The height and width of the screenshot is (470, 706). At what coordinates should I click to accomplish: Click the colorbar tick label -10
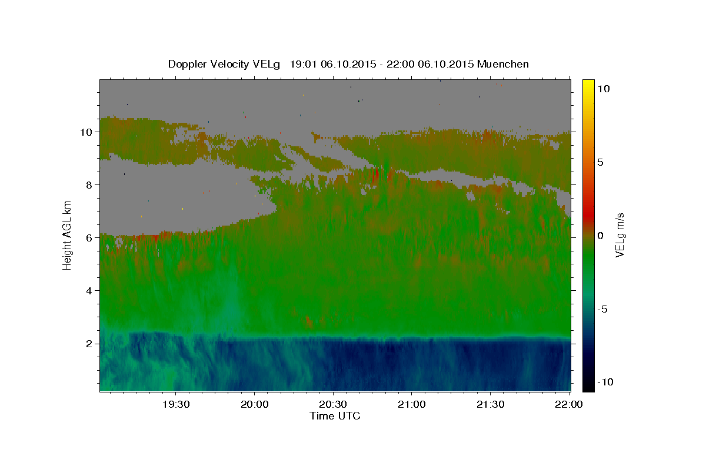click(x=604, y=382)
